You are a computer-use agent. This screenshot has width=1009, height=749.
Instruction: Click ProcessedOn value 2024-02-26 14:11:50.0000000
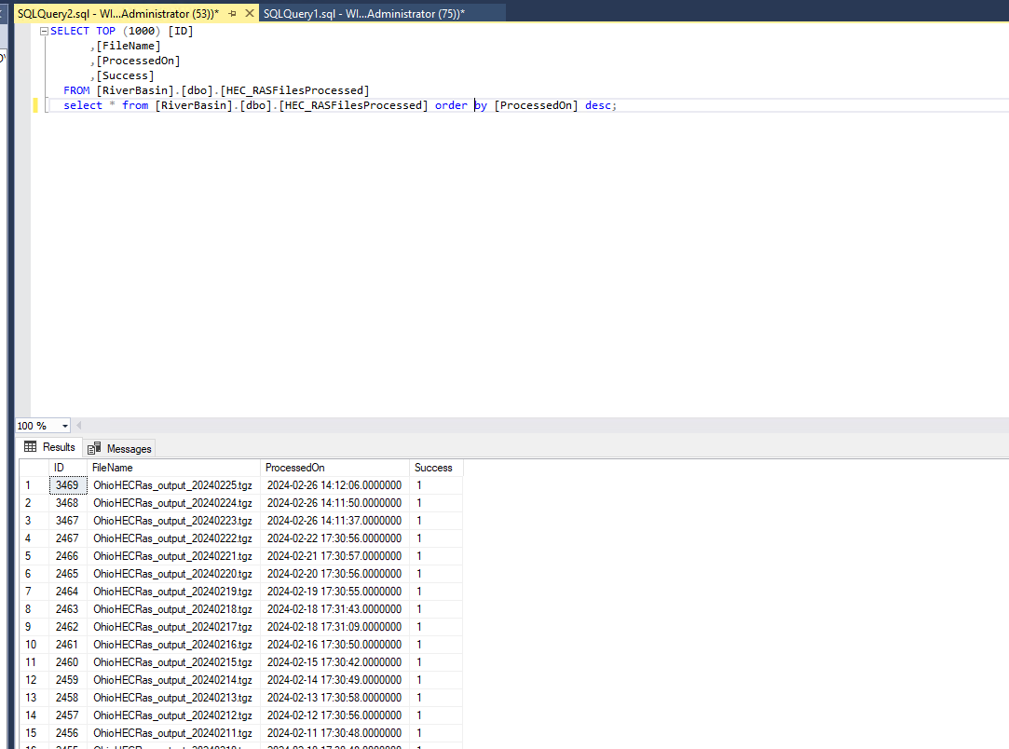pyautogui.click(x=334, y=503)
